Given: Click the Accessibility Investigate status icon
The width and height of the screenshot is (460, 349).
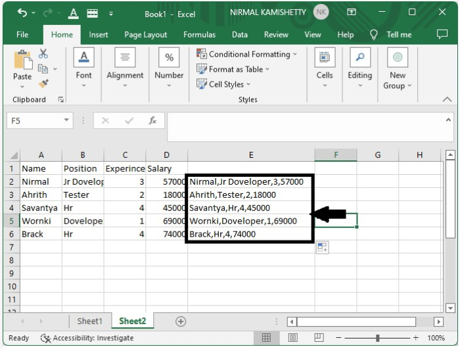Looking at the screenshot, I should pyautogui.click(x=46, y=338).
